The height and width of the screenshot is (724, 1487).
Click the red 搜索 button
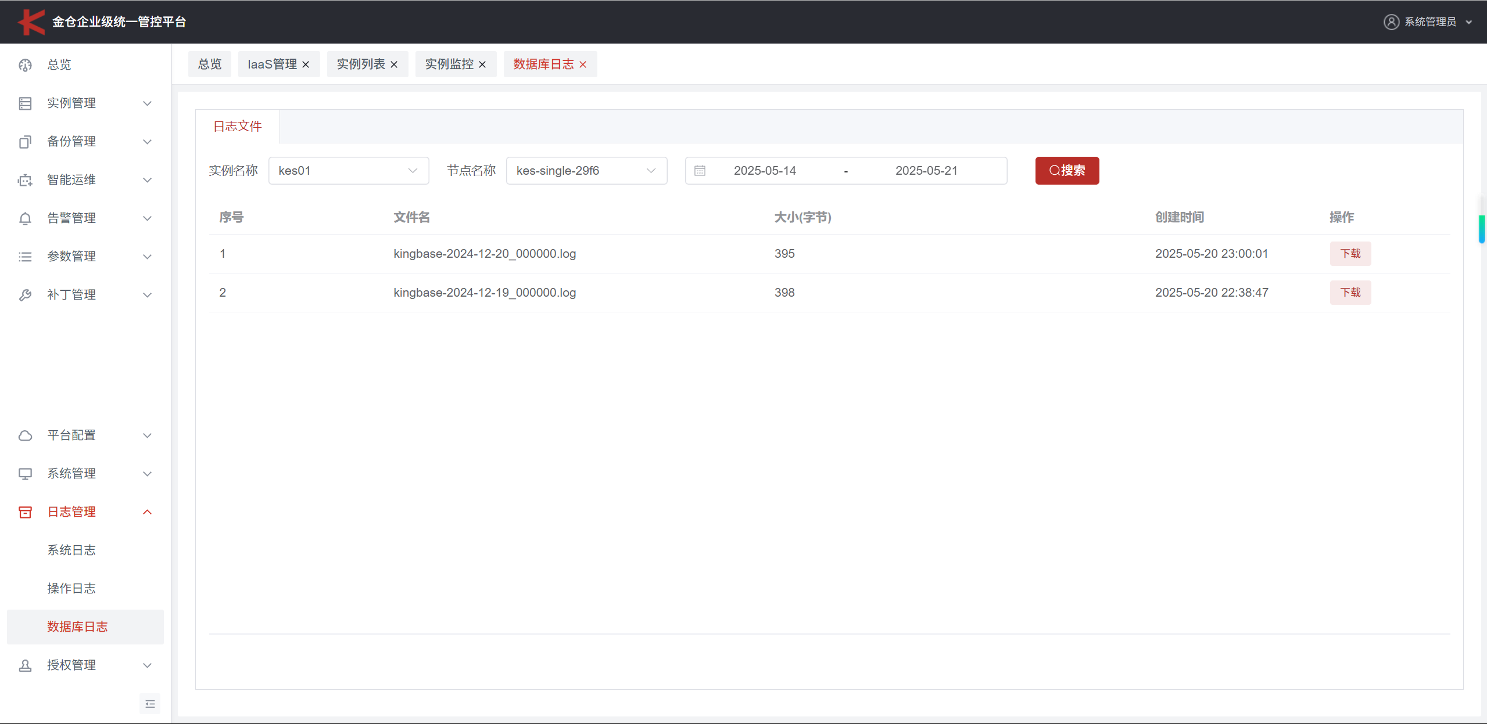pyautogui.click(x=1066, y=171)
